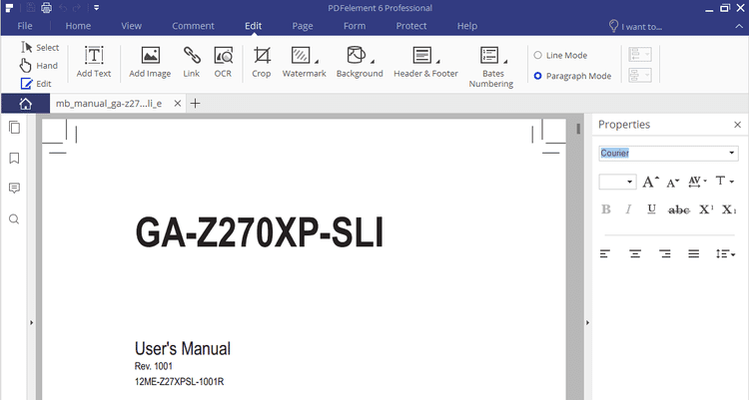Run the OCR tool
749x400 pixels.
click(x=223, y=62)
